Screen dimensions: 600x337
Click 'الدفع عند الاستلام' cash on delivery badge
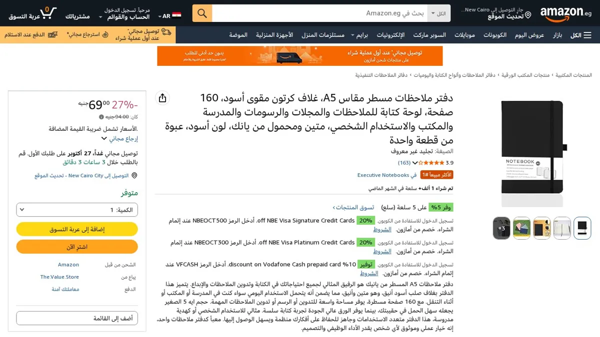coord(31,35)
